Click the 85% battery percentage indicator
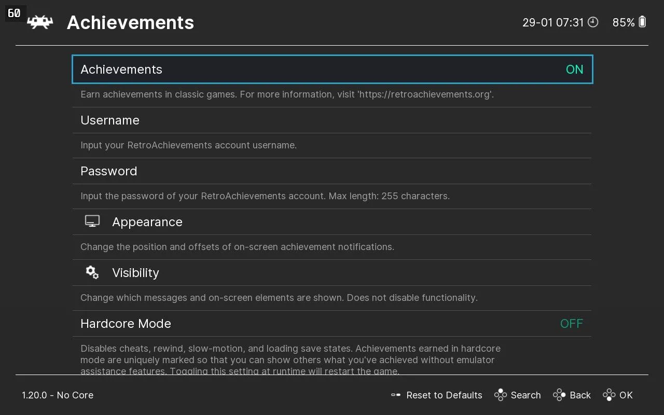Viewport: 664px width, 415px height. (624, 22)
